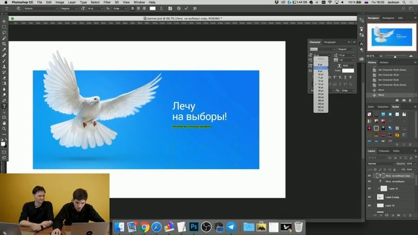Select the Hand tool
Screen dimensions: 418x235
[4, 123]
